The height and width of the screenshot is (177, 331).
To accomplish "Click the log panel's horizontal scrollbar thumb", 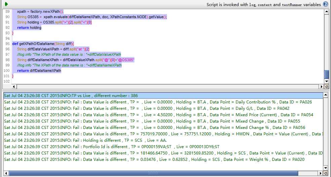I will [153, 173].
